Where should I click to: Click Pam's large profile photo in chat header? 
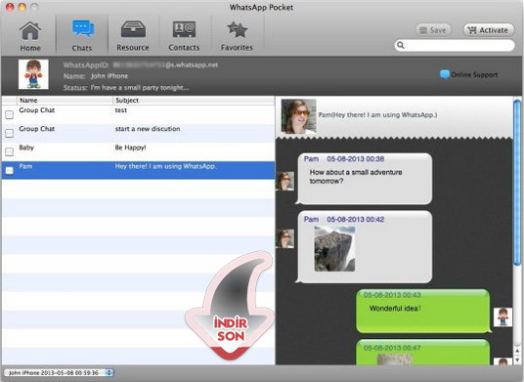tap(298, 116)
